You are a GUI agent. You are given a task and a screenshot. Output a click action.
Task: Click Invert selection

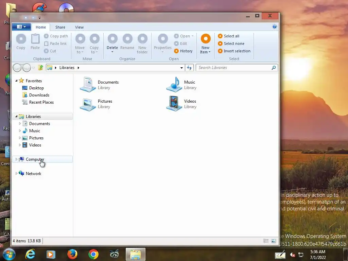pyautogui.click(x=234, y=51)
